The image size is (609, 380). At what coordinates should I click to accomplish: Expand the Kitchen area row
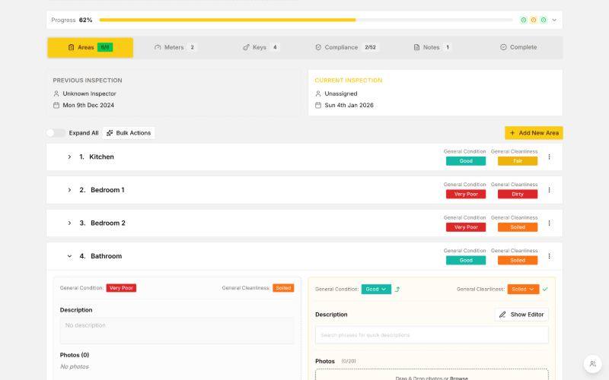69,157
